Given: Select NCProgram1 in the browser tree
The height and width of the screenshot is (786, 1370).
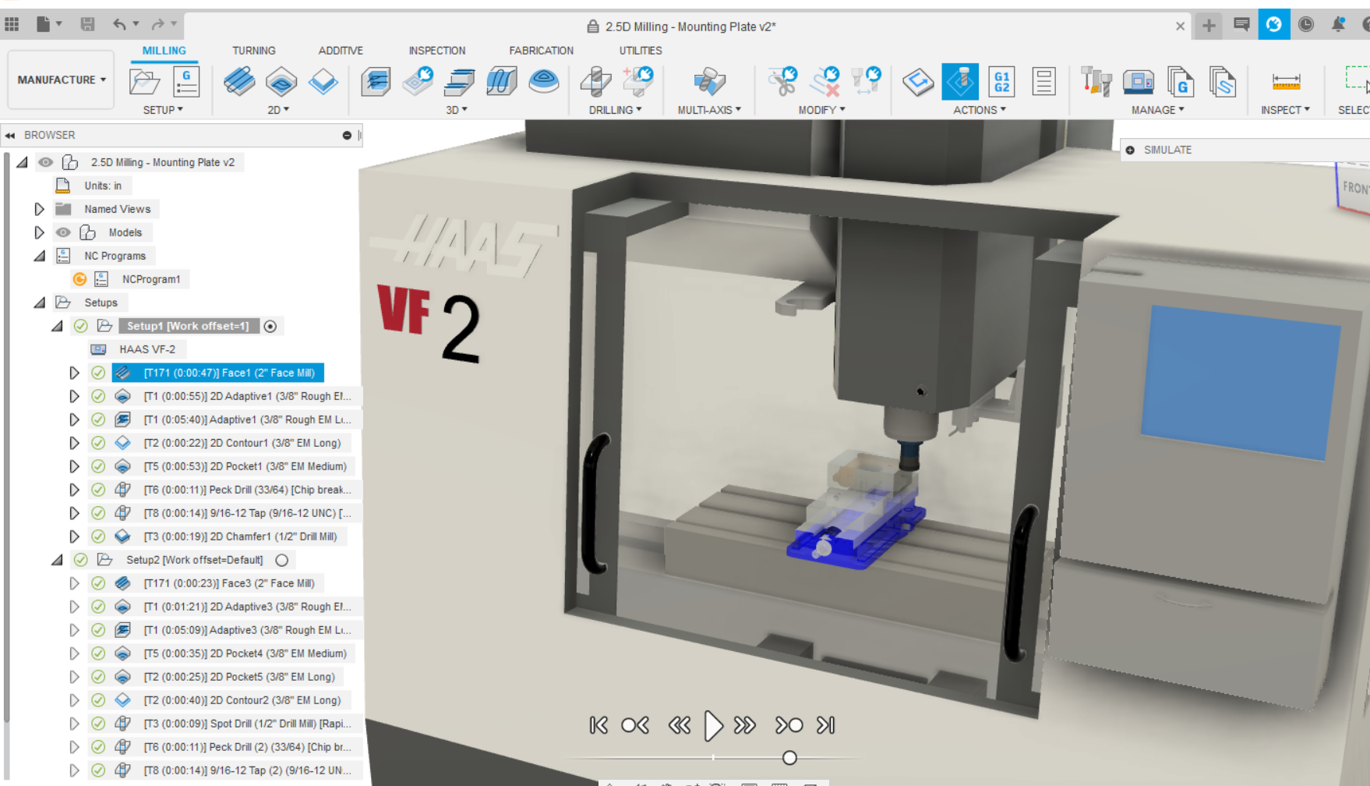Looking at the screenshot, I should click(151, 279).
